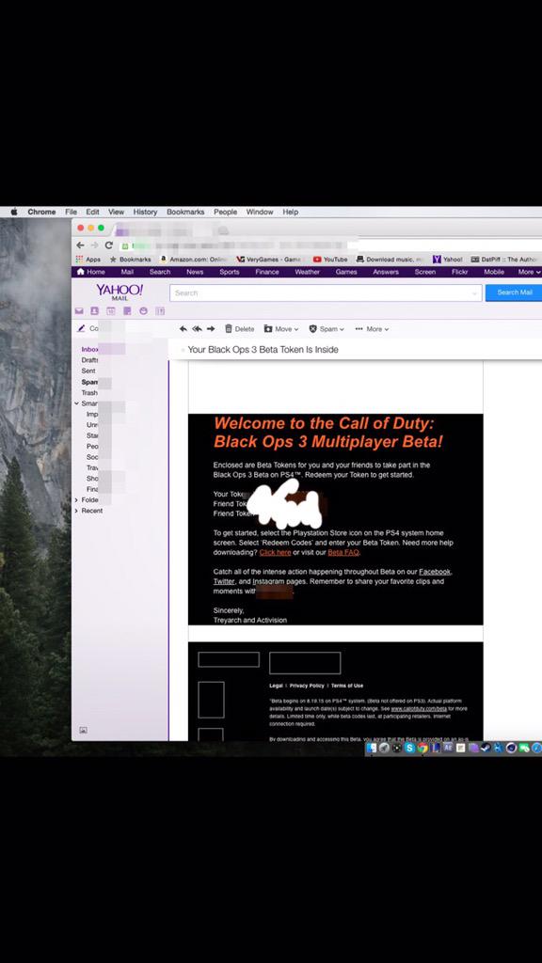This screenshot has width=542, height=963.
Task: Open the Yahoo! bookmark in the bookmarks bar
Action: pos(448,260)
